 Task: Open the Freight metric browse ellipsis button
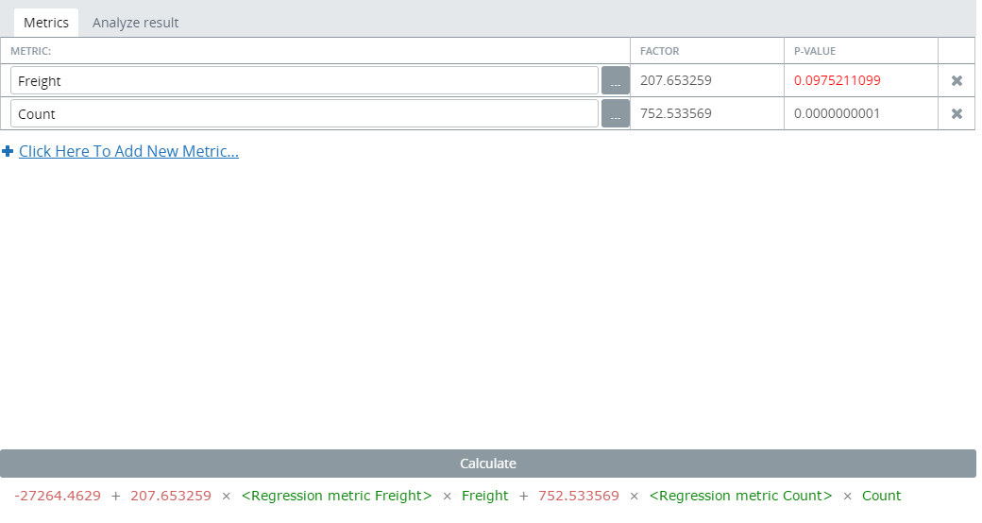[615, 81]
